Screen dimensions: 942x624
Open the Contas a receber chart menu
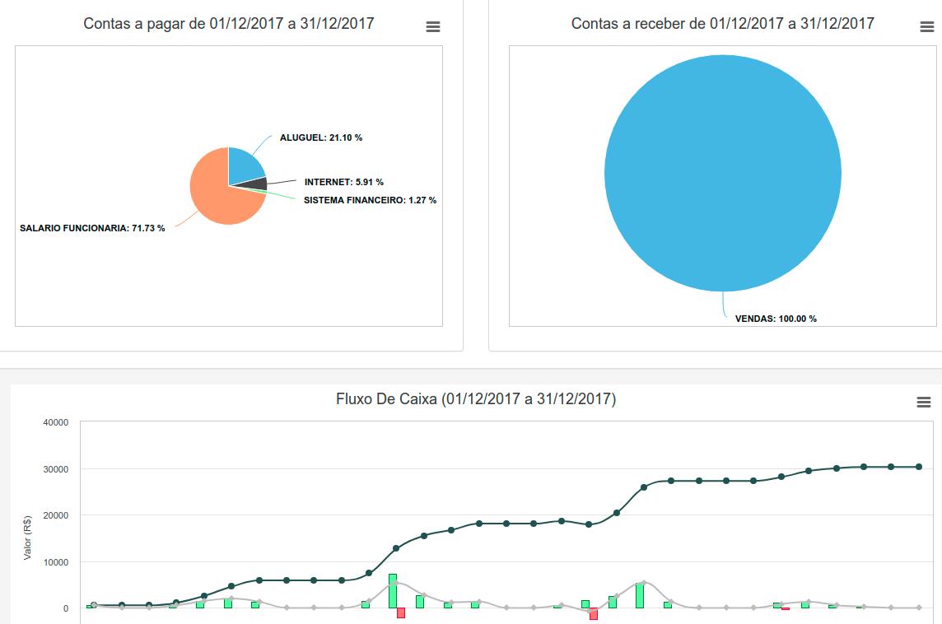point(926,26)
